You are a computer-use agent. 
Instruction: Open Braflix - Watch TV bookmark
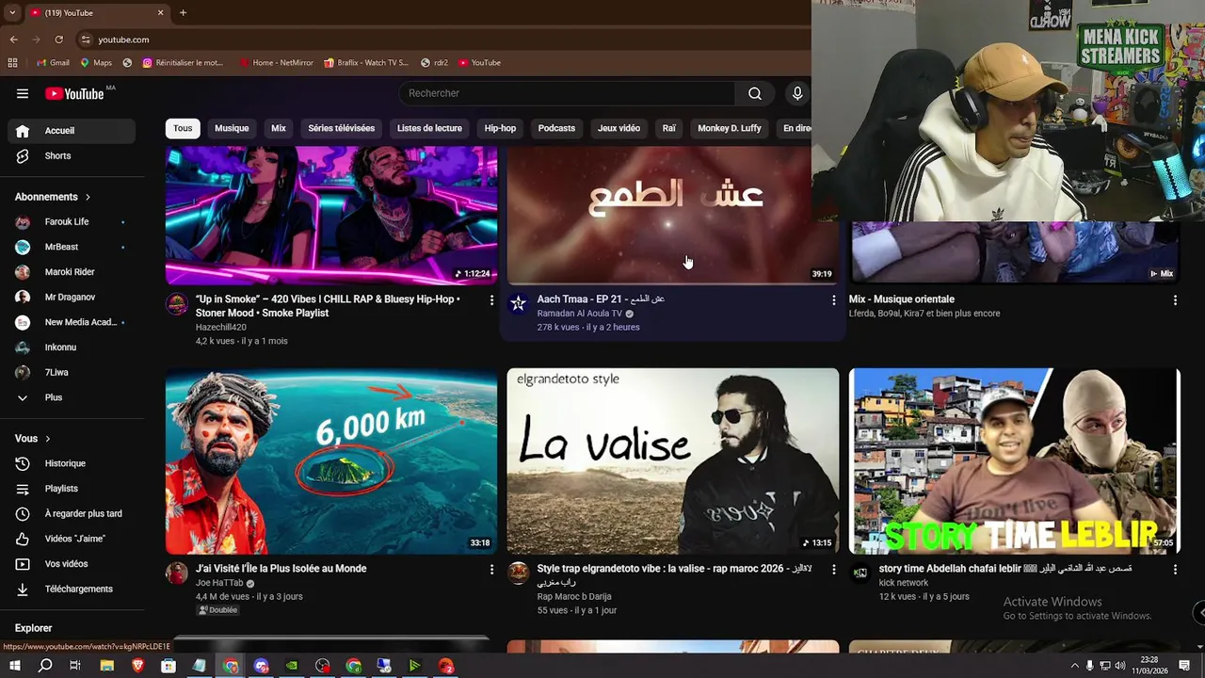366,63
